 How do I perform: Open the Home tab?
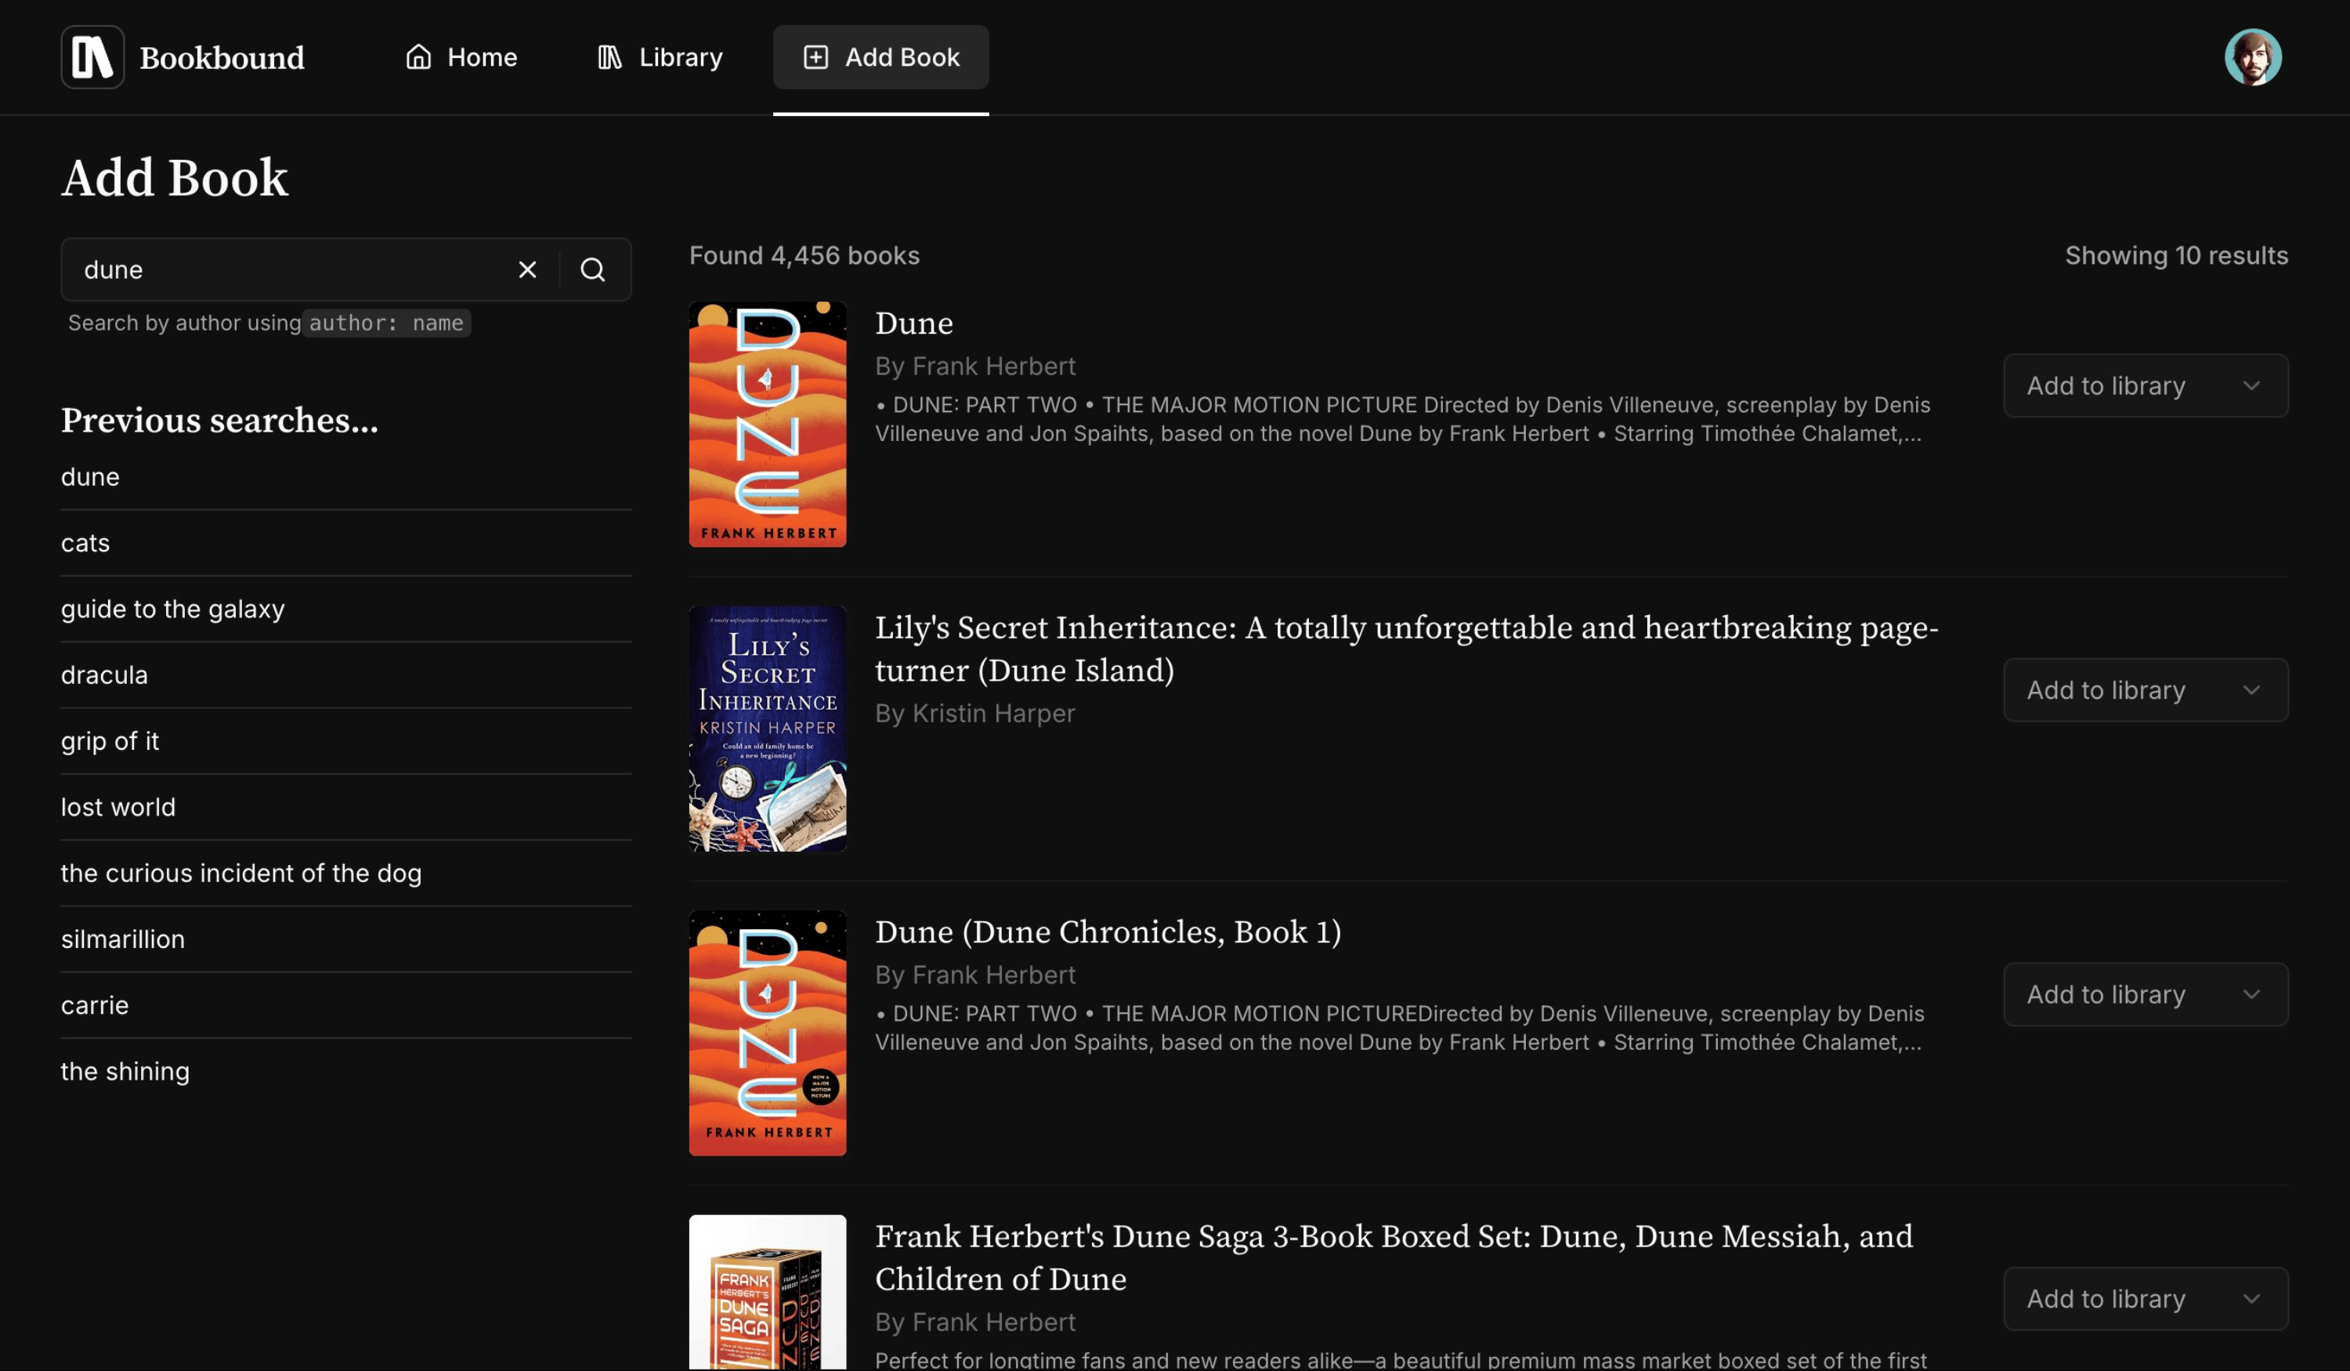[461, 57]
